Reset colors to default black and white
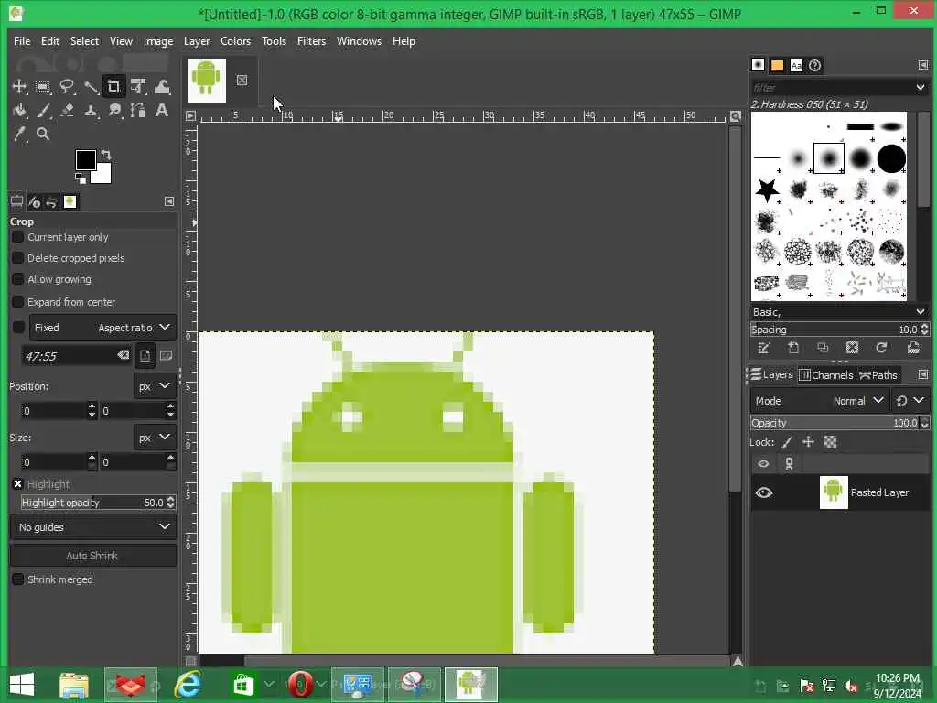This screenshot has height=703, width=937. tap(81, 178)
